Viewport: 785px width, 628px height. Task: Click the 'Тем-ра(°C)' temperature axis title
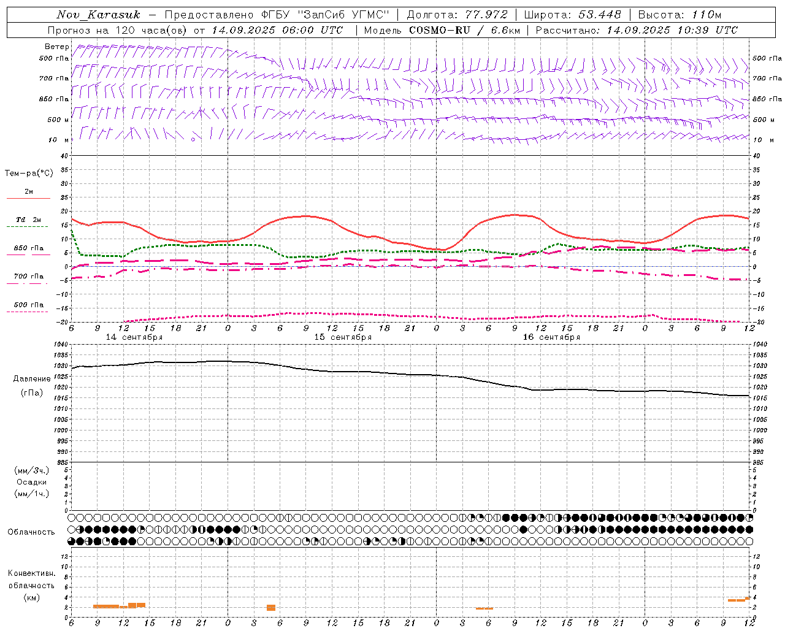(x=29, y=174)
